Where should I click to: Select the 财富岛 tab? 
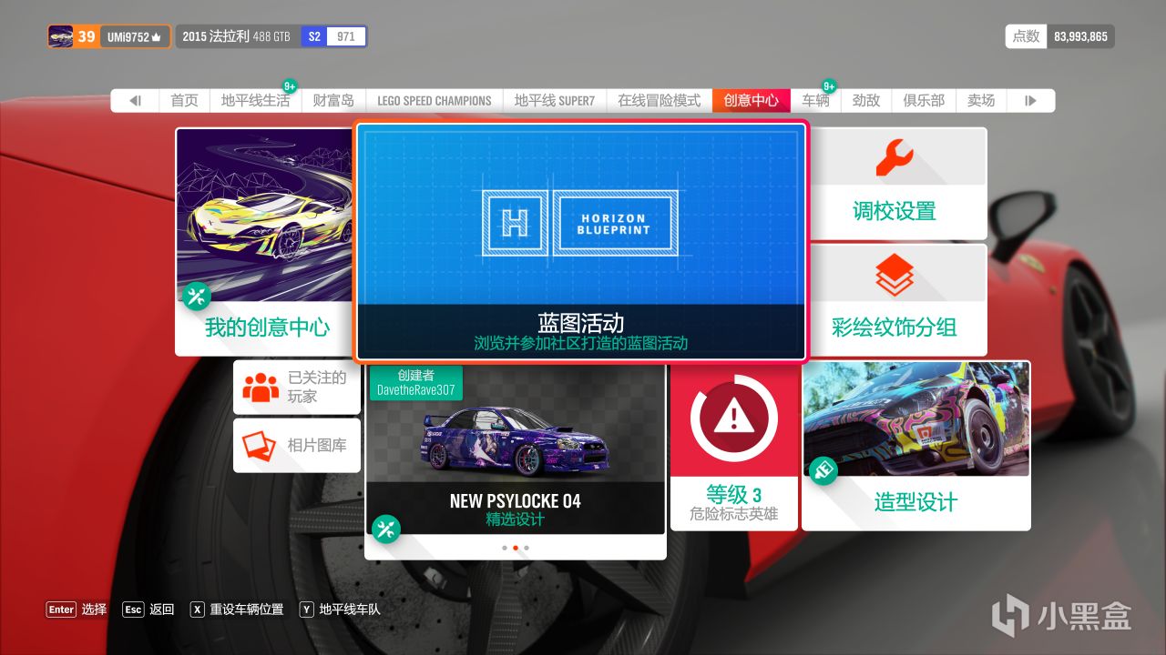click(333, 101)
